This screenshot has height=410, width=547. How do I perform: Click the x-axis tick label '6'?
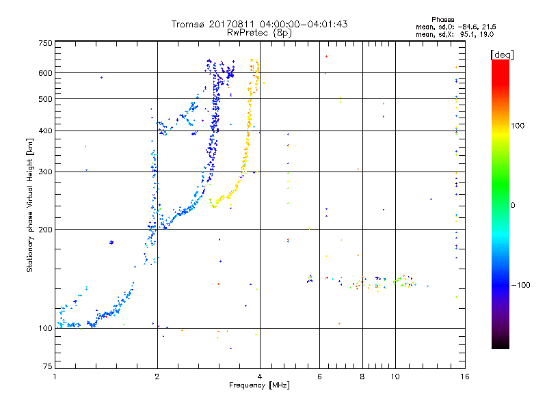click(319, 377)
